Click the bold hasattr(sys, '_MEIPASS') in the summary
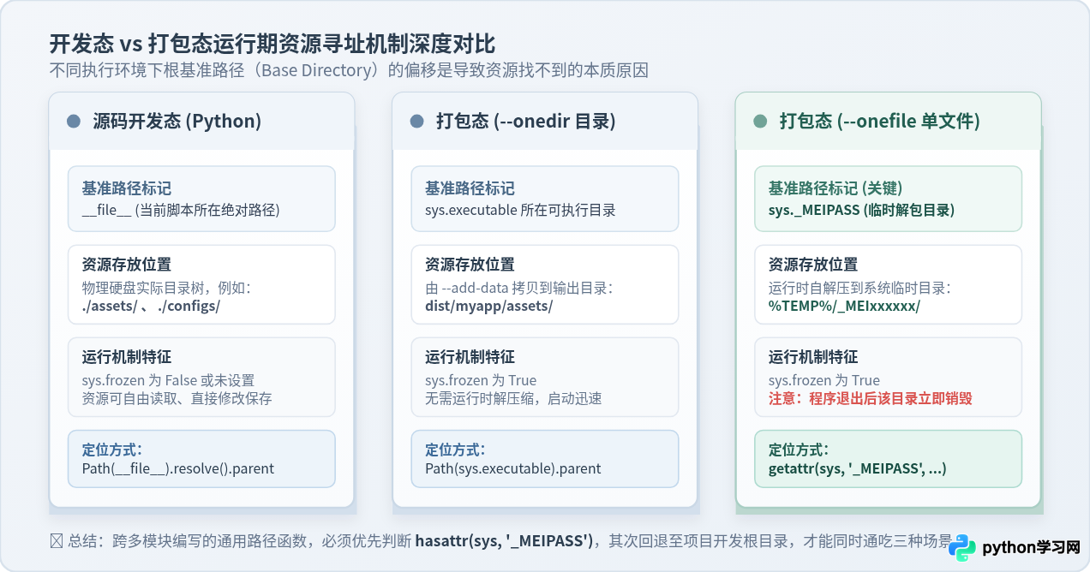 pyautogui.click(x=504, y=540)
